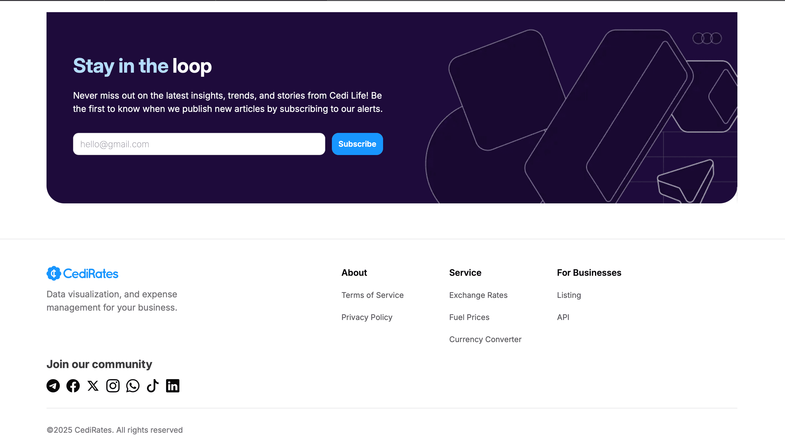This screenshot has width=785, height=446.
Task: Open the X social media icon
Action: [x=93, y=386]
